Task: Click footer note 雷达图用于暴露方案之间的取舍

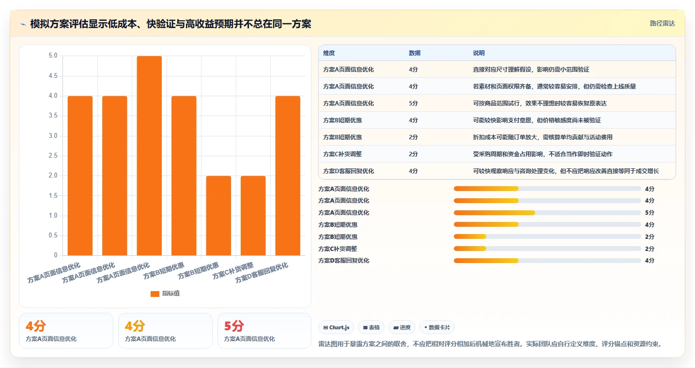Action: click(x=490, y=344)
